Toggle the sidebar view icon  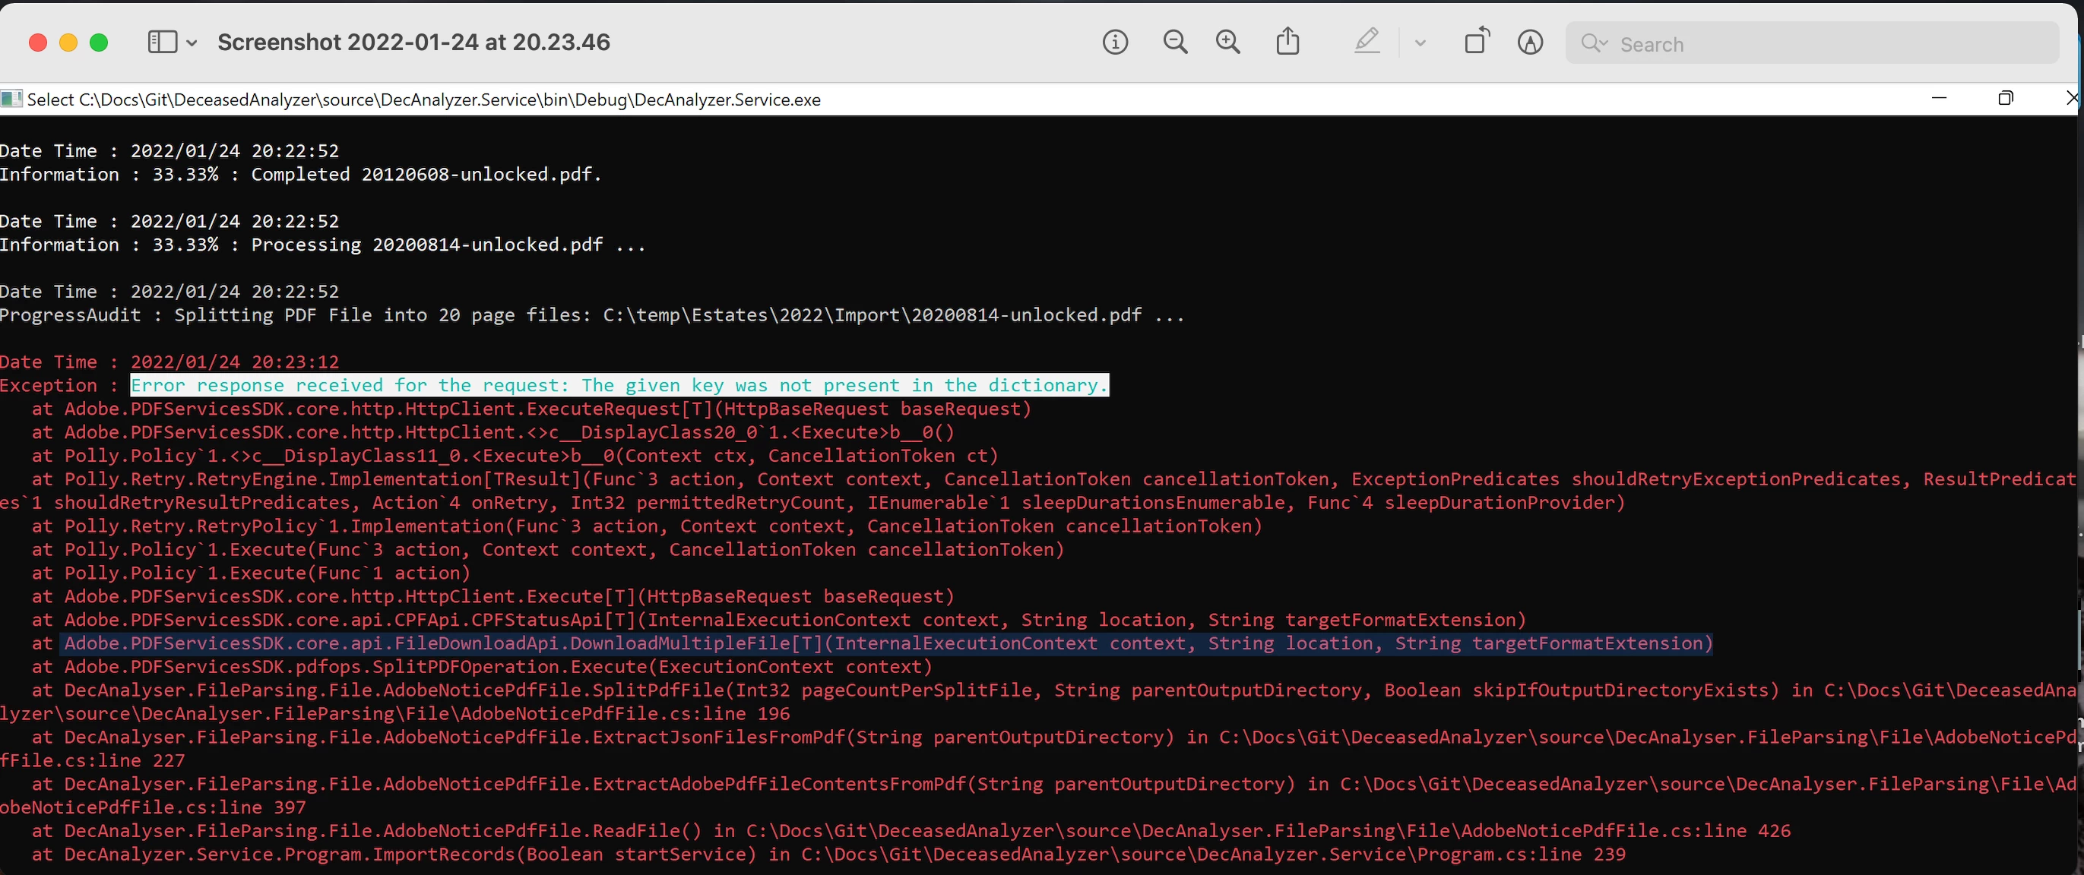click(x=163, y=42)
